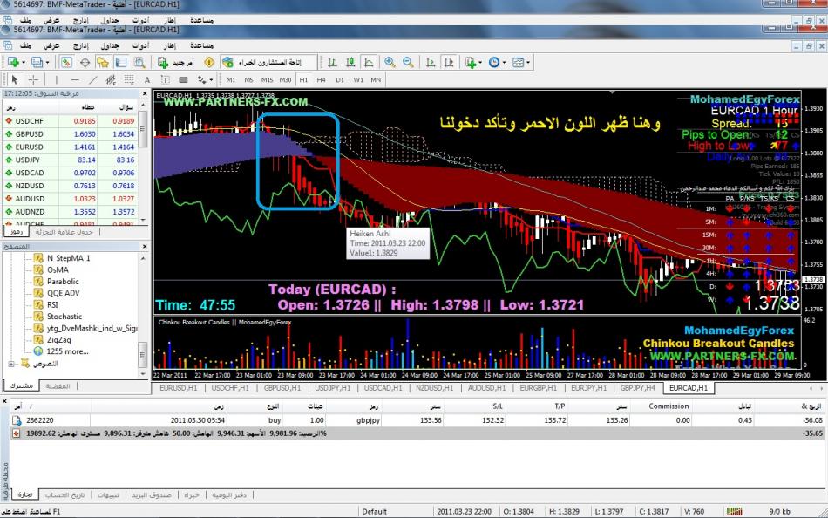Open a new chart with the toolbar icon
The width and height of the screenshot is (828, 518).
coord(13,63)
